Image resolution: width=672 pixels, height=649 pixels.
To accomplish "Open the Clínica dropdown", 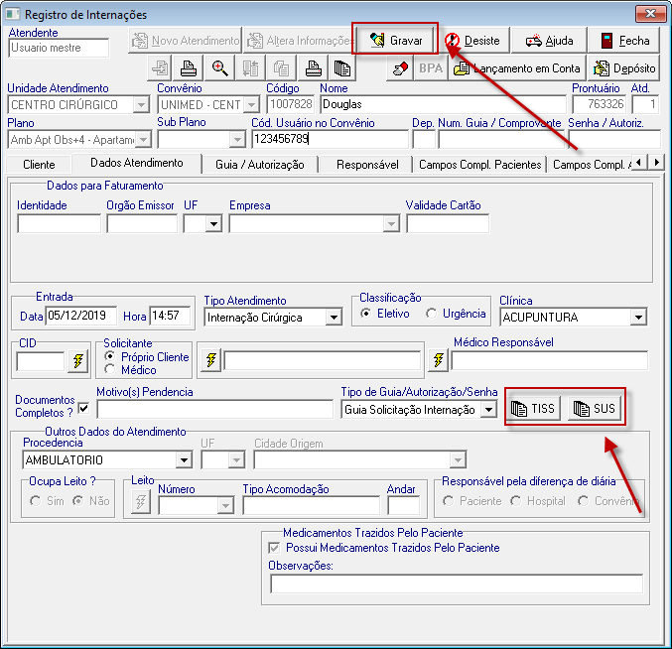I will point(638,318).
